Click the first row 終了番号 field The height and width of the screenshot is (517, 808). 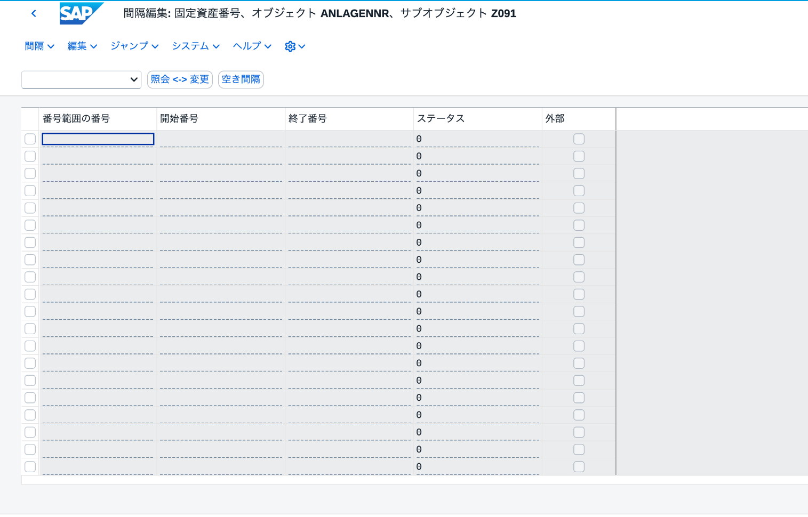pyautogui.click(x=349, y=139)
